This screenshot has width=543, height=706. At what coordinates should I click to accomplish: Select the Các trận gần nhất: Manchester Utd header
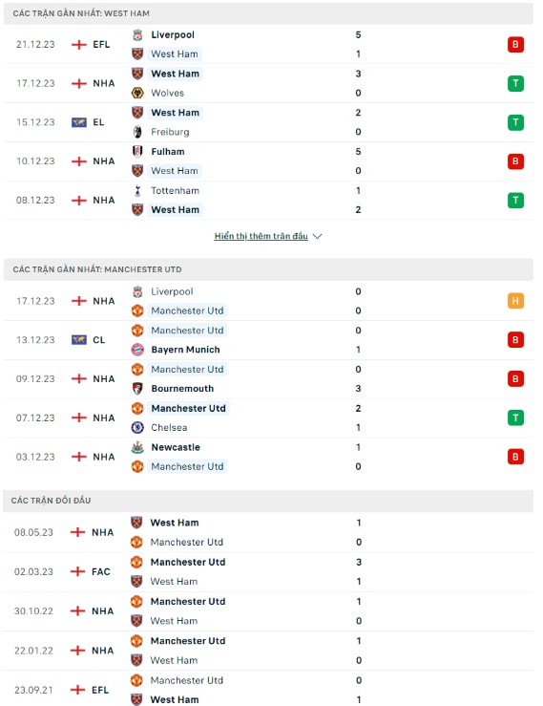point(268,269)
